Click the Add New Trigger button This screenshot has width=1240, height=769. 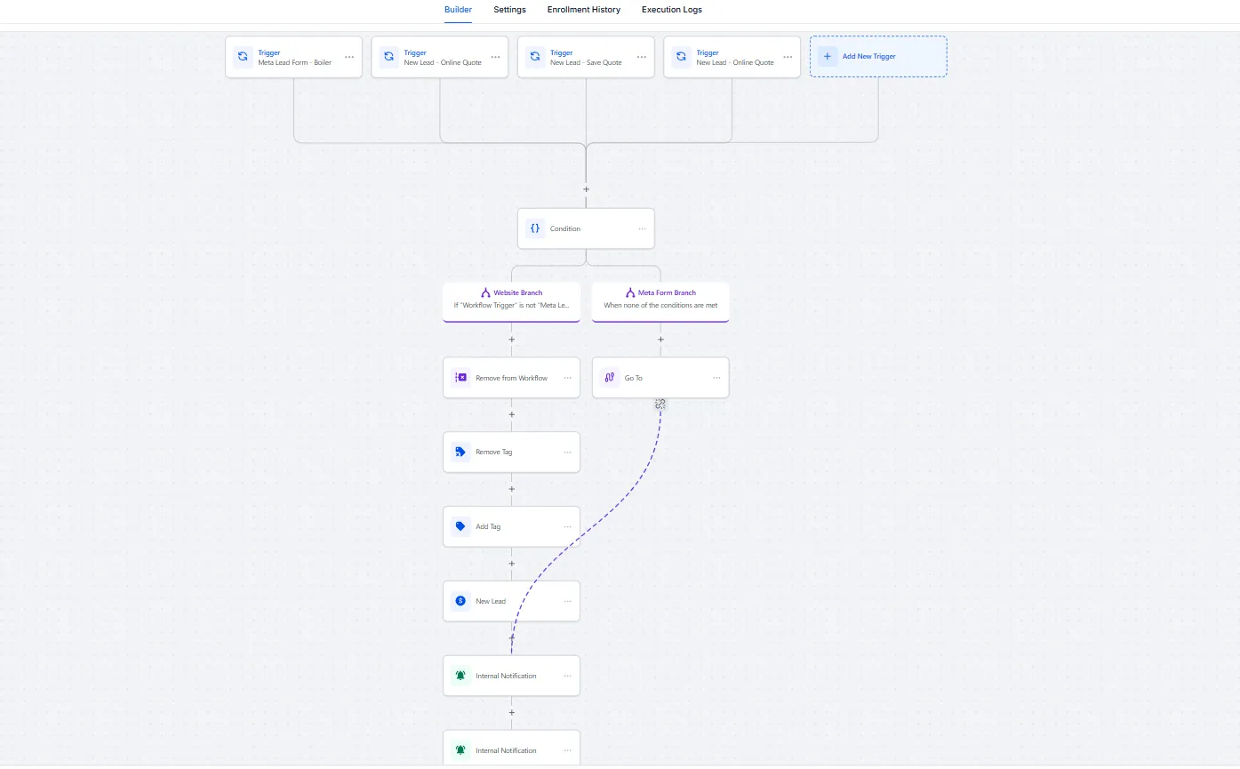coord(878,56)
